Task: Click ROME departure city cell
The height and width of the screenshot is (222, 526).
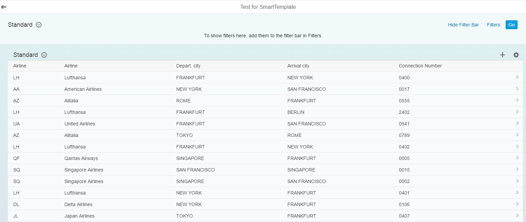Action: [183, 101]
